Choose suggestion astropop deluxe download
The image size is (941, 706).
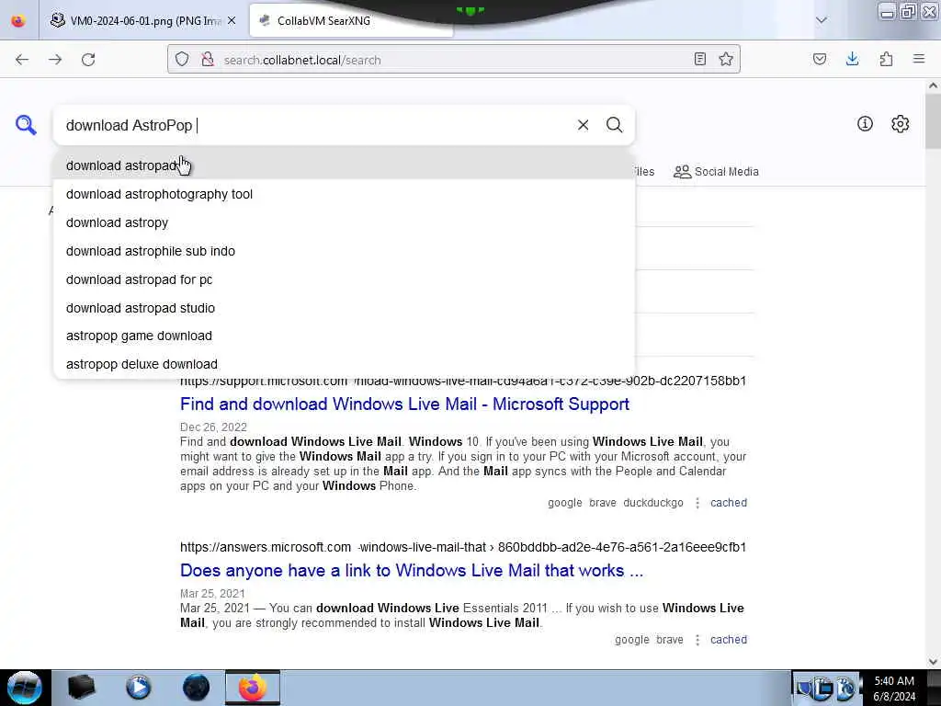344,364
